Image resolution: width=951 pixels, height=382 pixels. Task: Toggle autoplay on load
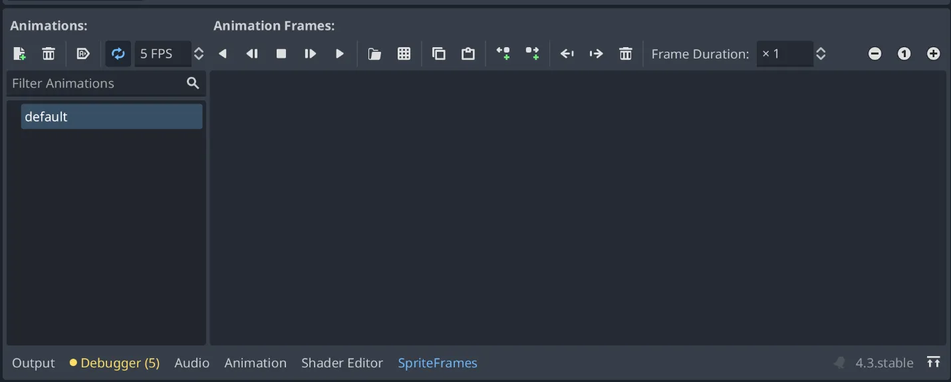click(83, 54)
